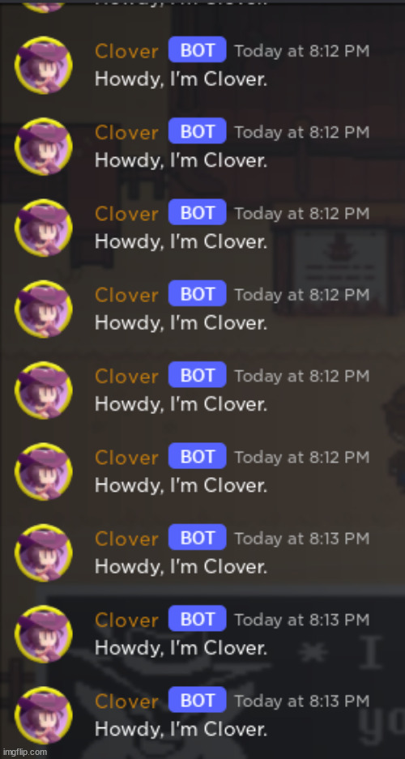Click the avatar on the third full message
This screenshot has height=759, width=405.
(44, 228)
